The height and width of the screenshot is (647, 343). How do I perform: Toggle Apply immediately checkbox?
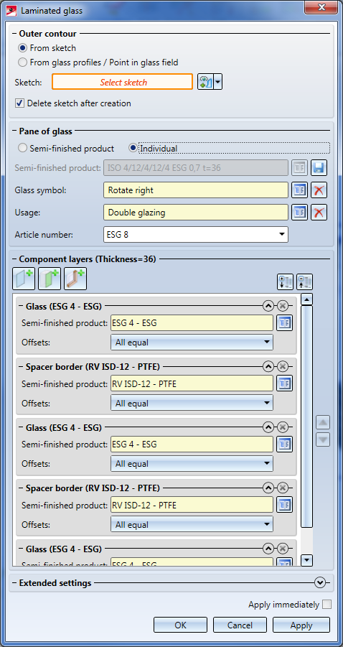click(x=326, y=605)
